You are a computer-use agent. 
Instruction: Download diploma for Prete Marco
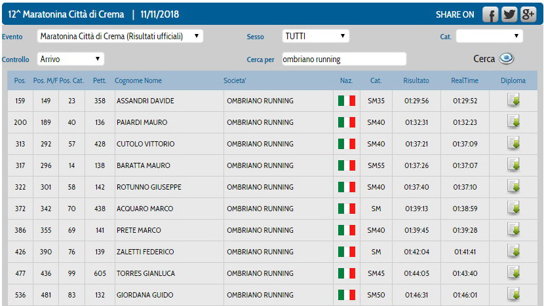click(513, 229)
